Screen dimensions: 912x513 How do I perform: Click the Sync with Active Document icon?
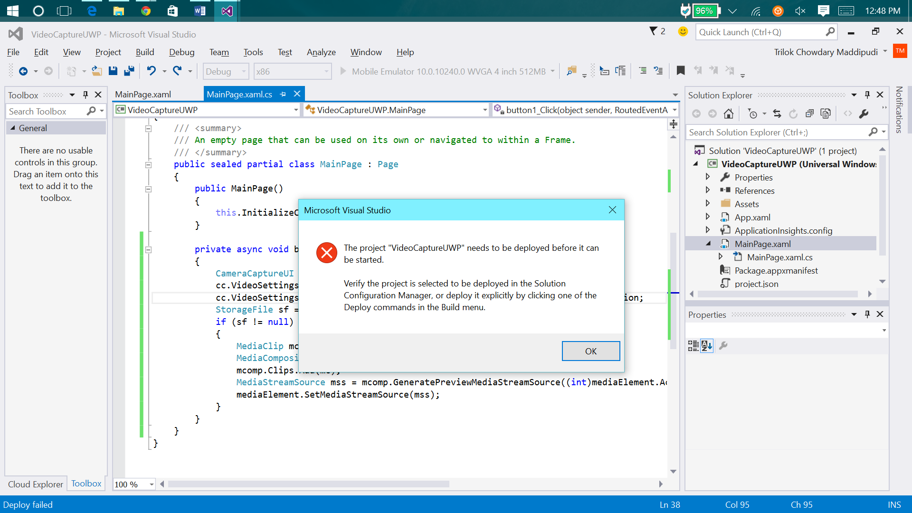777,114
